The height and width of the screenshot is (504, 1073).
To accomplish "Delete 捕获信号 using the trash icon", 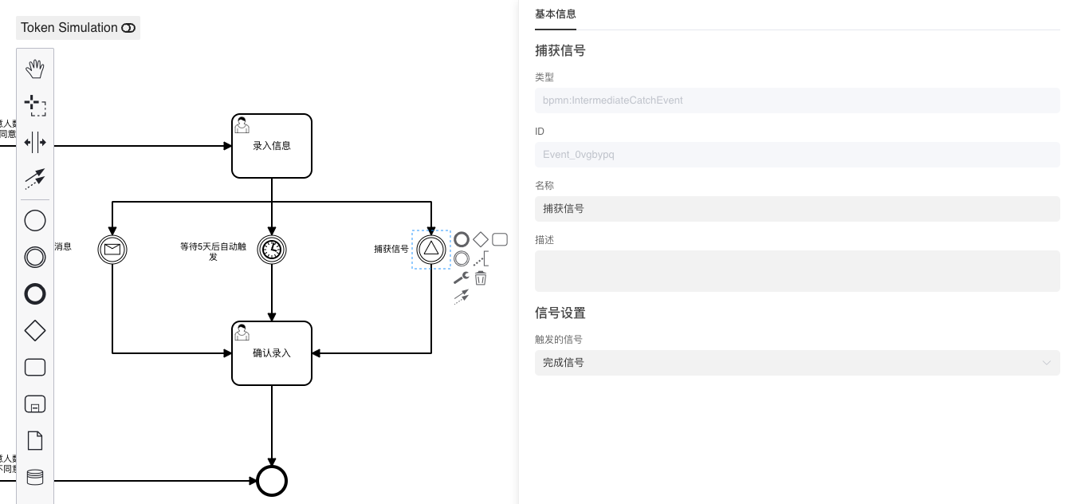I will 480,278.
